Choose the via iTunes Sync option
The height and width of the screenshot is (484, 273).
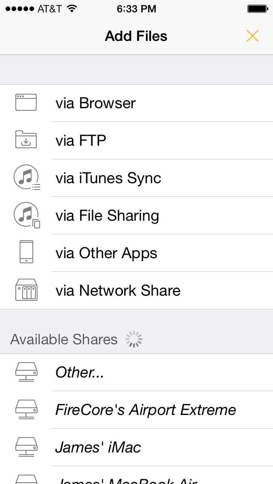point(136,177)
